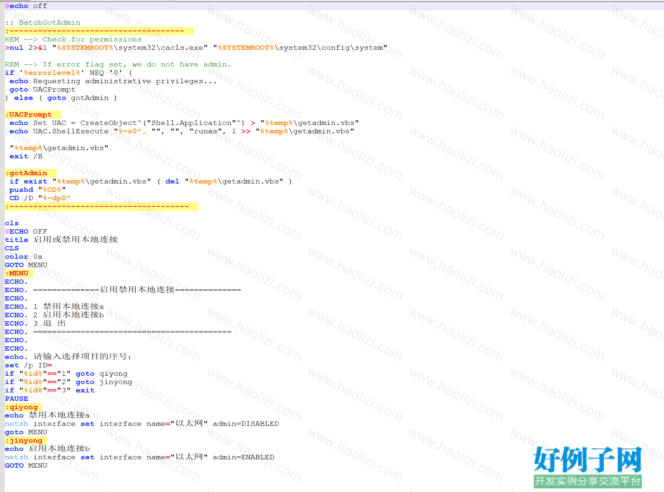Click the 'ECHO. 2 启用本地连接b' line

pyautogui.click(x=54, y=315)
